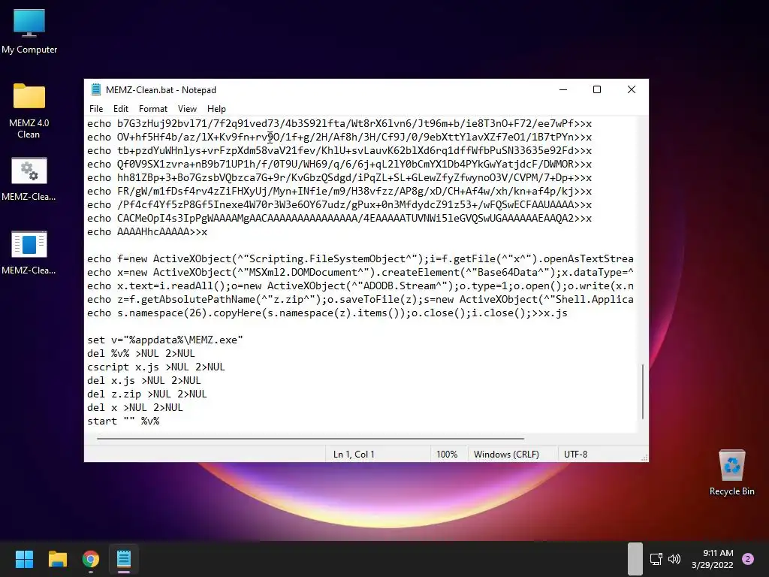Open the Recycle Bin
769x577 pixels.
tap(731, 472)
